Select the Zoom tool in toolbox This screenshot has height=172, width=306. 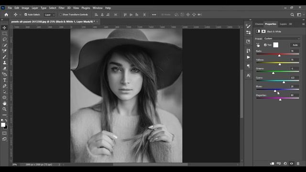coord(4,109)
